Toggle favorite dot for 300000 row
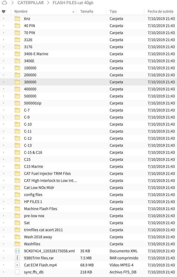Image resolution: width=177 pixels, height=277 pixels. 4,82
